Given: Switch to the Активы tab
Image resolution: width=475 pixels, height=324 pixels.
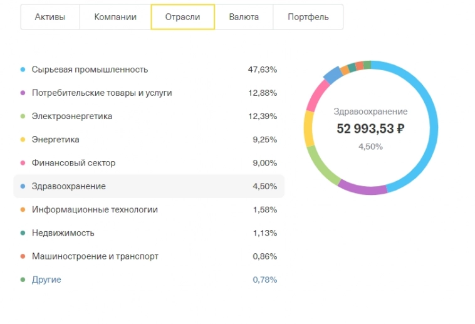Looking at the screenshot, I should pos(50,17).
